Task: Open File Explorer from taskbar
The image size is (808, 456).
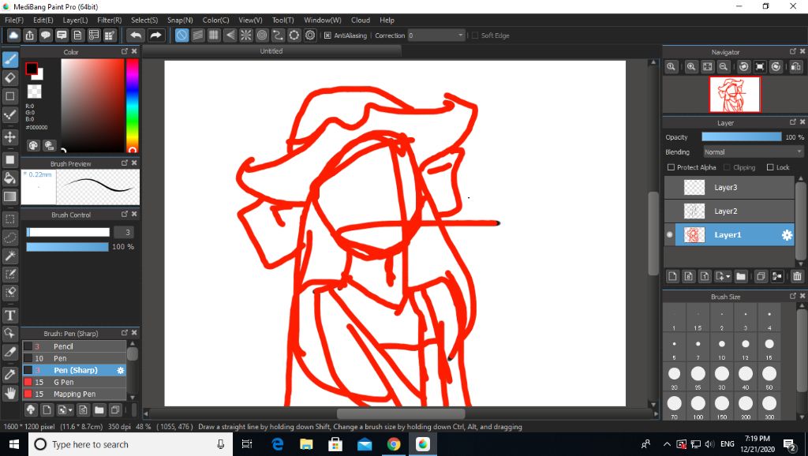Action: point(306,444)
